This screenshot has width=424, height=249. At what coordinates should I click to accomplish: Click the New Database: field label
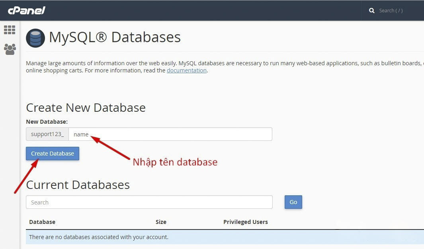pos(47,122)
